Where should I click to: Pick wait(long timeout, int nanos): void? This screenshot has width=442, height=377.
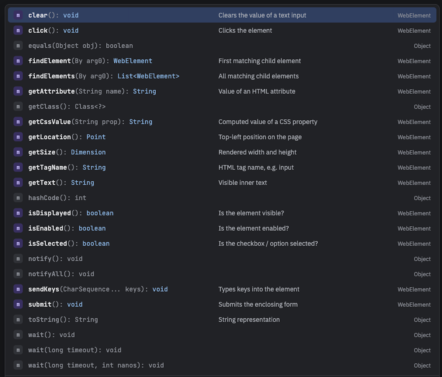click(222, 365)
